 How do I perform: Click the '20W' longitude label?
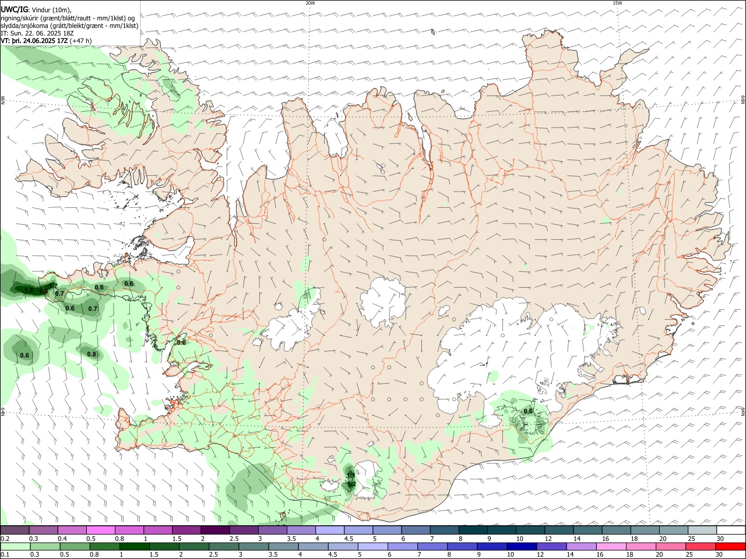[x=310, y=3]
